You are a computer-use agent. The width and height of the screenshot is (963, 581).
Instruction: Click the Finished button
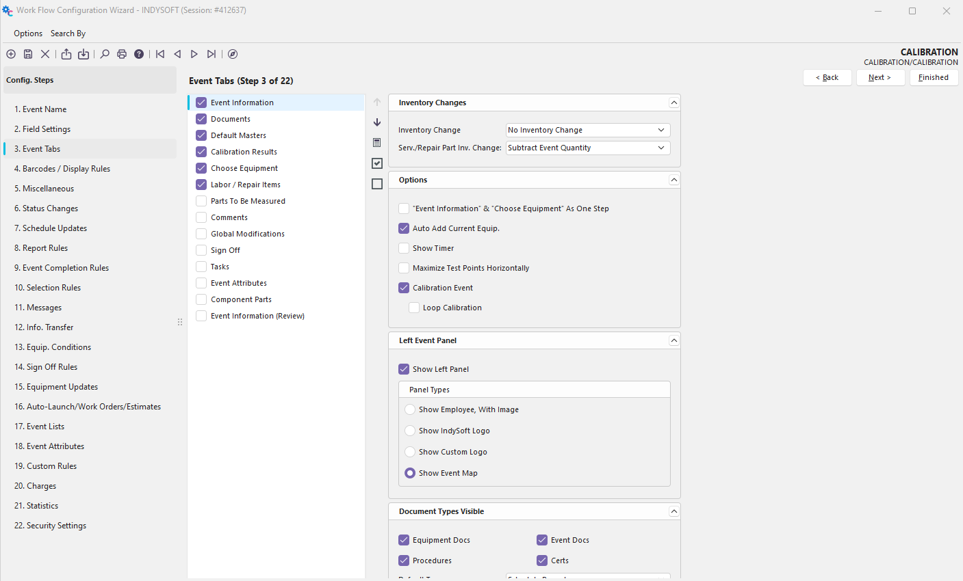coord(933,77)
